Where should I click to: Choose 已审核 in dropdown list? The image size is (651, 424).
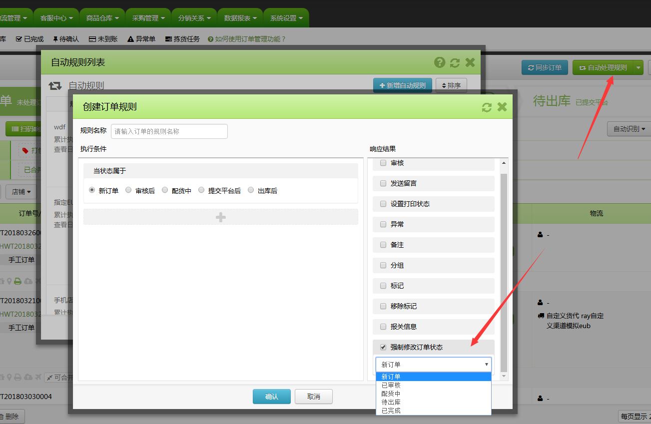[434, 385]
